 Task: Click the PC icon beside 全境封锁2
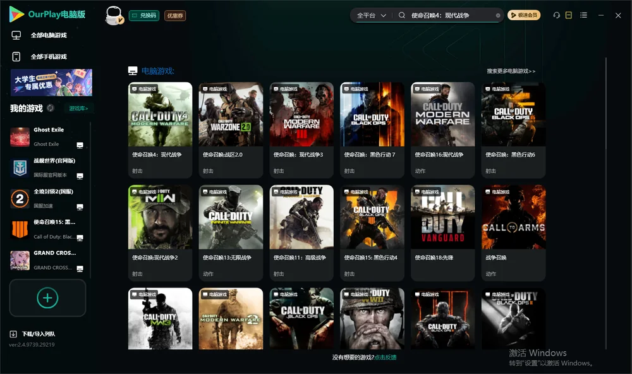click(80, 207)
